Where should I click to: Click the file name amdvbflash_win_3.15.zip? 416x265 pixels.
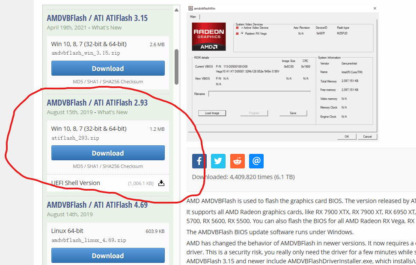click(x=86, y=53)
